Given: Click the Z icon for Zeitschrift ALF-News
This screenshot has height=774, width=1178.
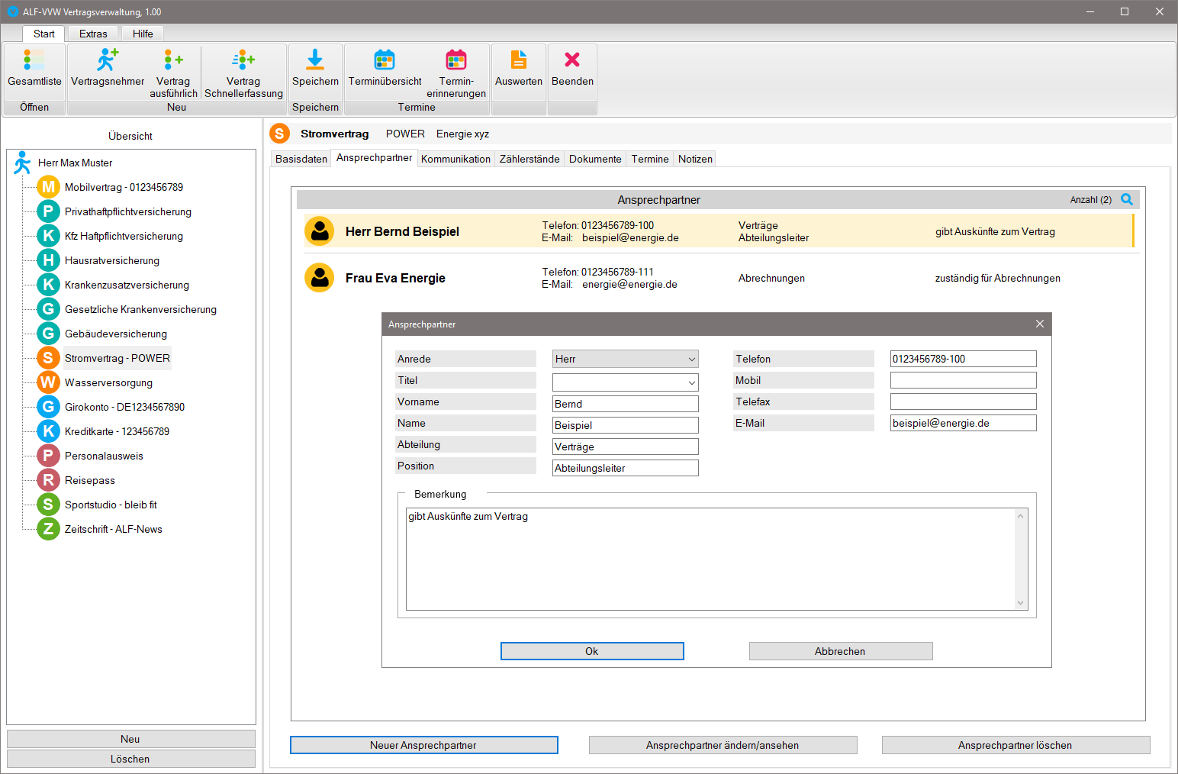Looking at the screenshot, I should (x=48, y=529).
